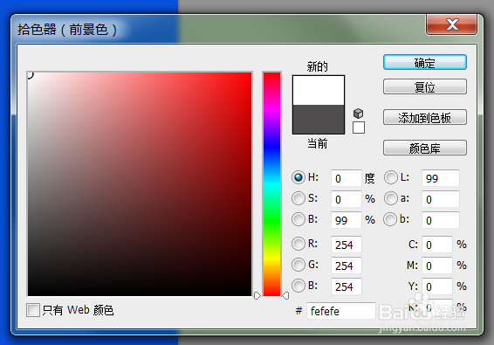Click the right hue slider arrow handle
The height and width of the screenshot is (345, 494).
tap(285, 296)
